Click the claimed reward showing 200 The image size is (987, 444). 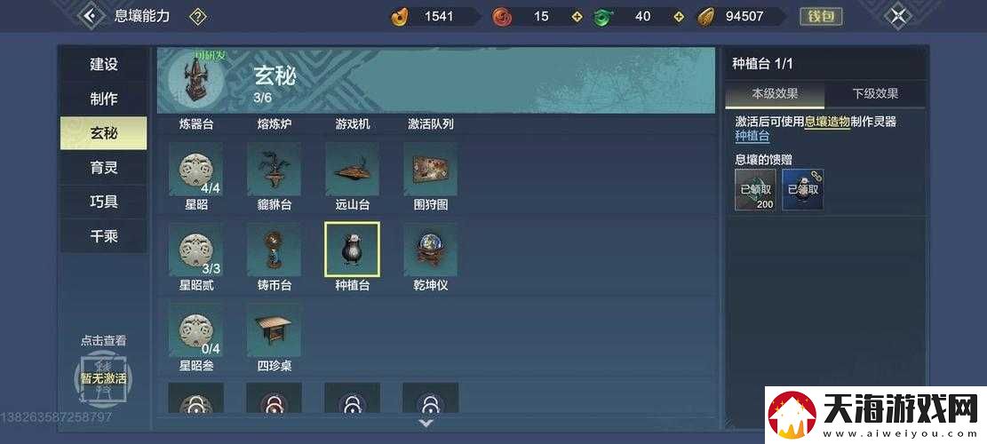click(x=755, y=190)
